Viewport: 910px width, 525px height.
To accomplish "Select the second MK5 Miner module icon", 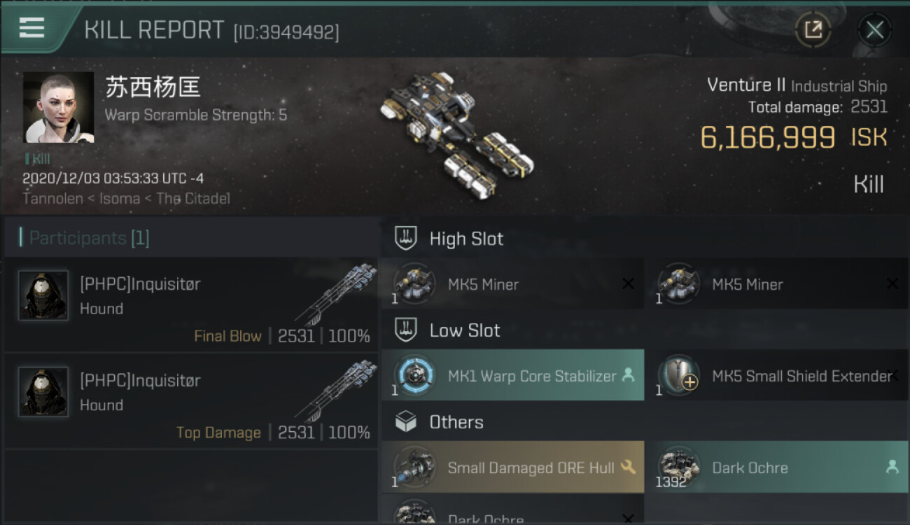I will [678, 284].
